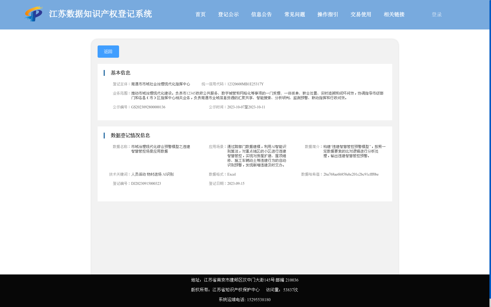Select publicity period 2023-10-07至2023-10-11
This screenshot has height=307, width=491.
[246, 107]
